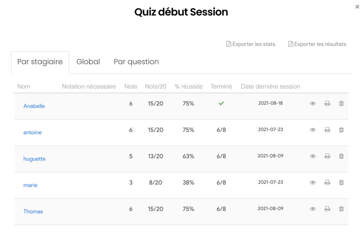Show antoine's result details via eye icon
The image size is (363, 240).
[313, 130]
